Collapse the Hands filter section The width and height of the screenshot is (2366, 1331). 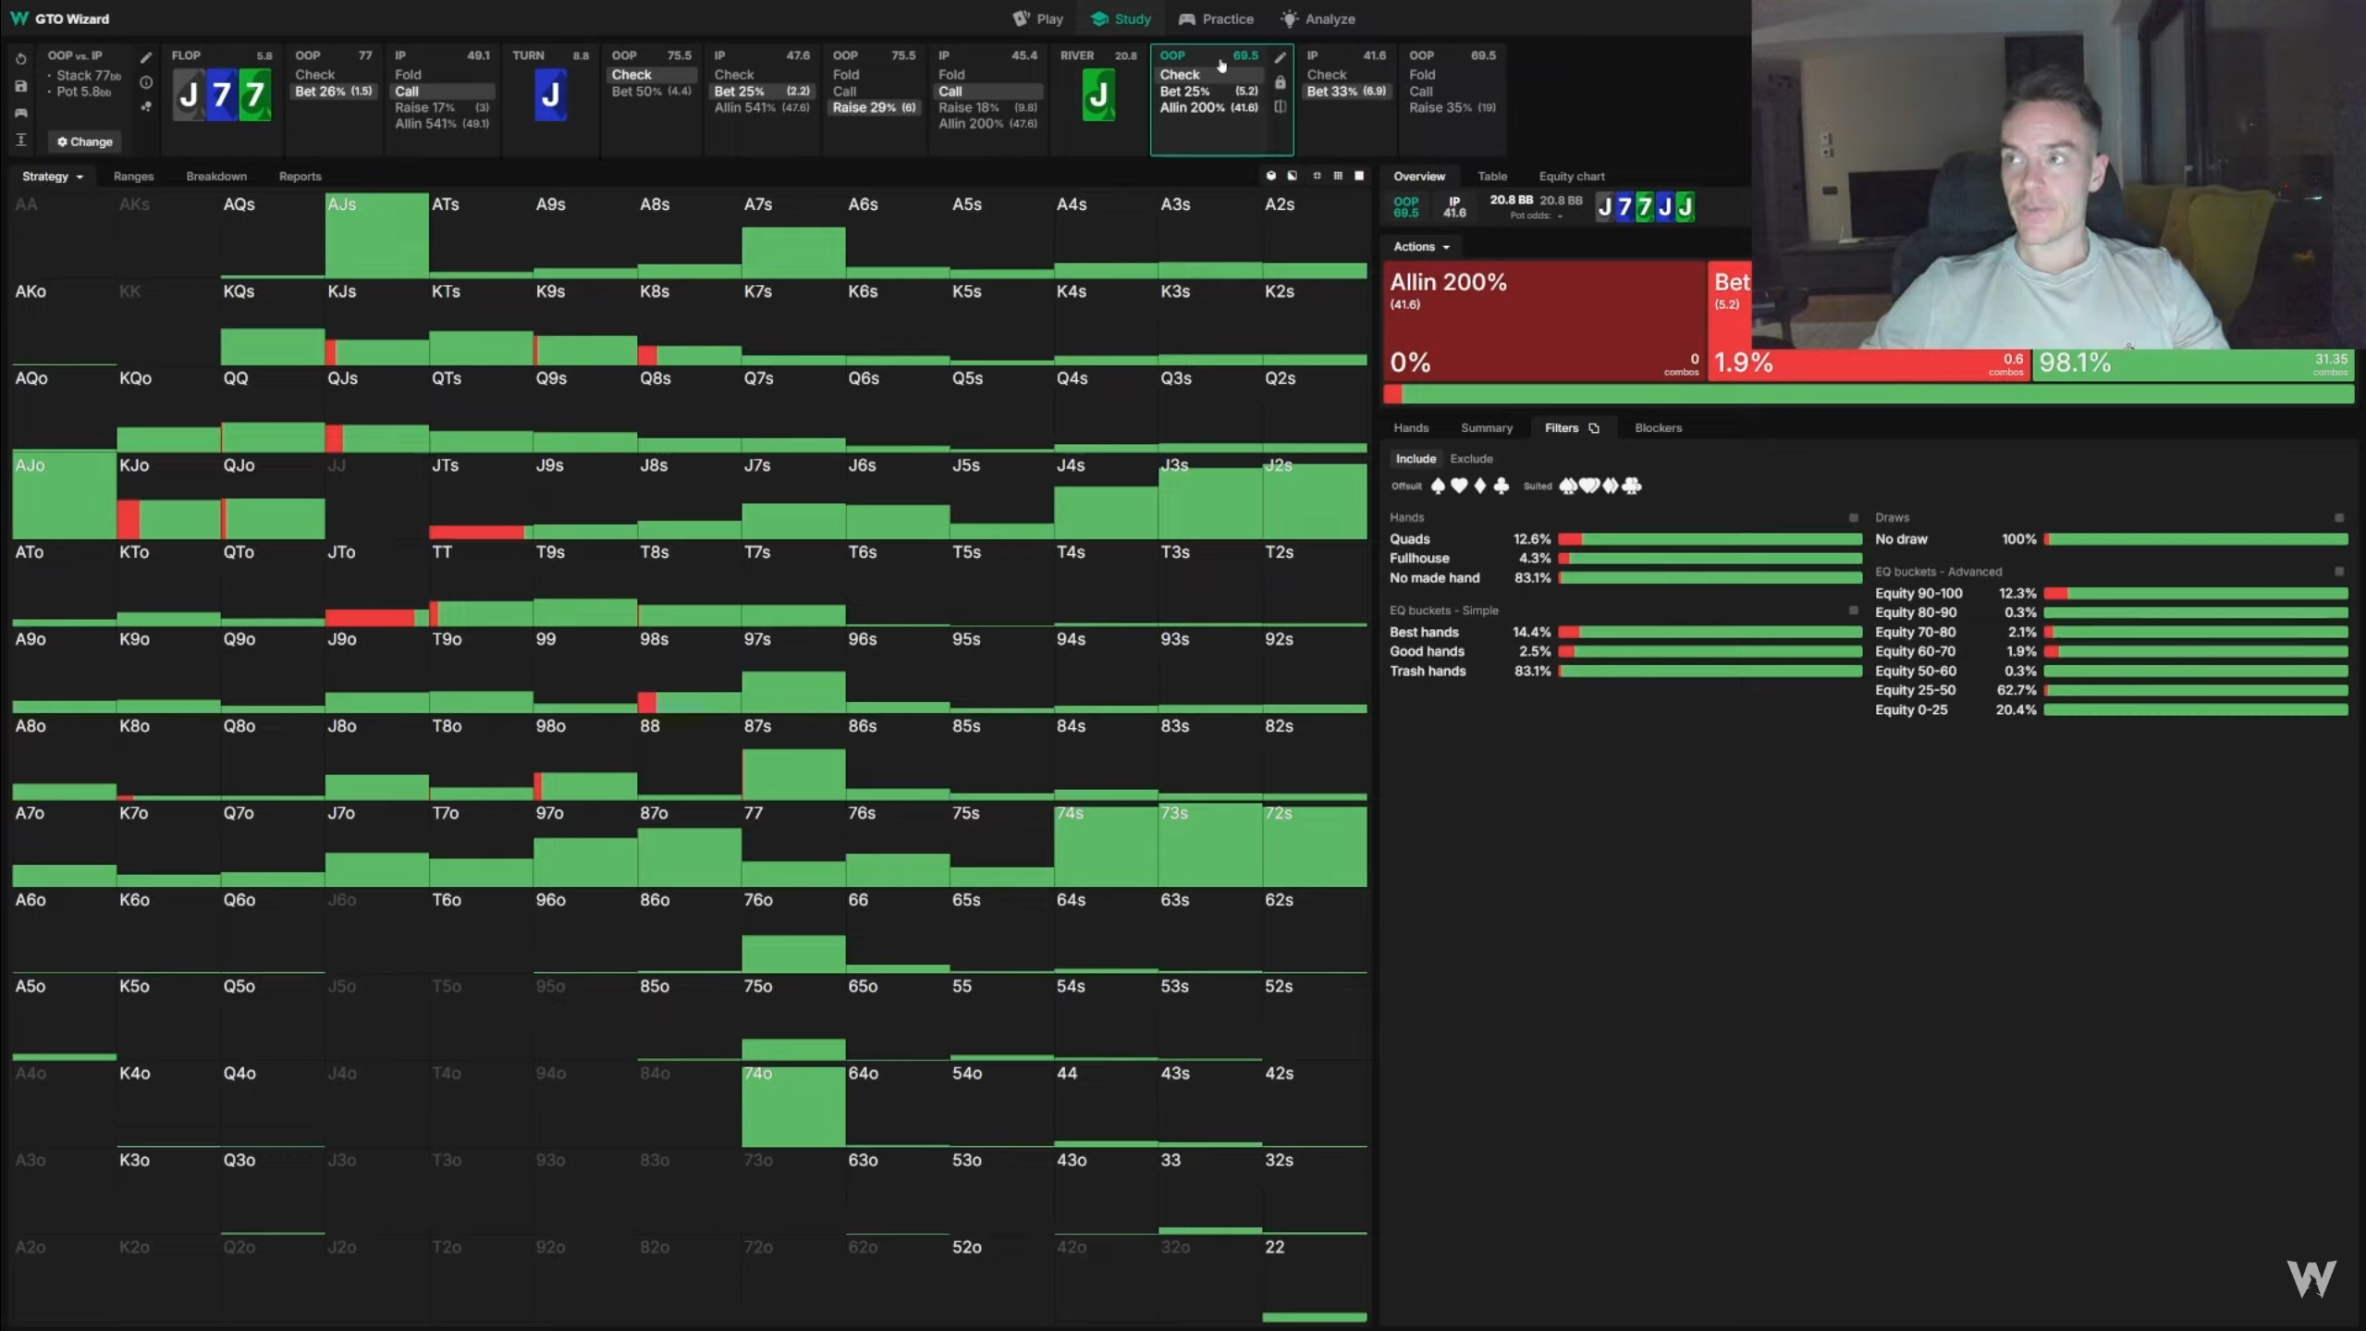pyautogui.click(x=1853, y=518)
